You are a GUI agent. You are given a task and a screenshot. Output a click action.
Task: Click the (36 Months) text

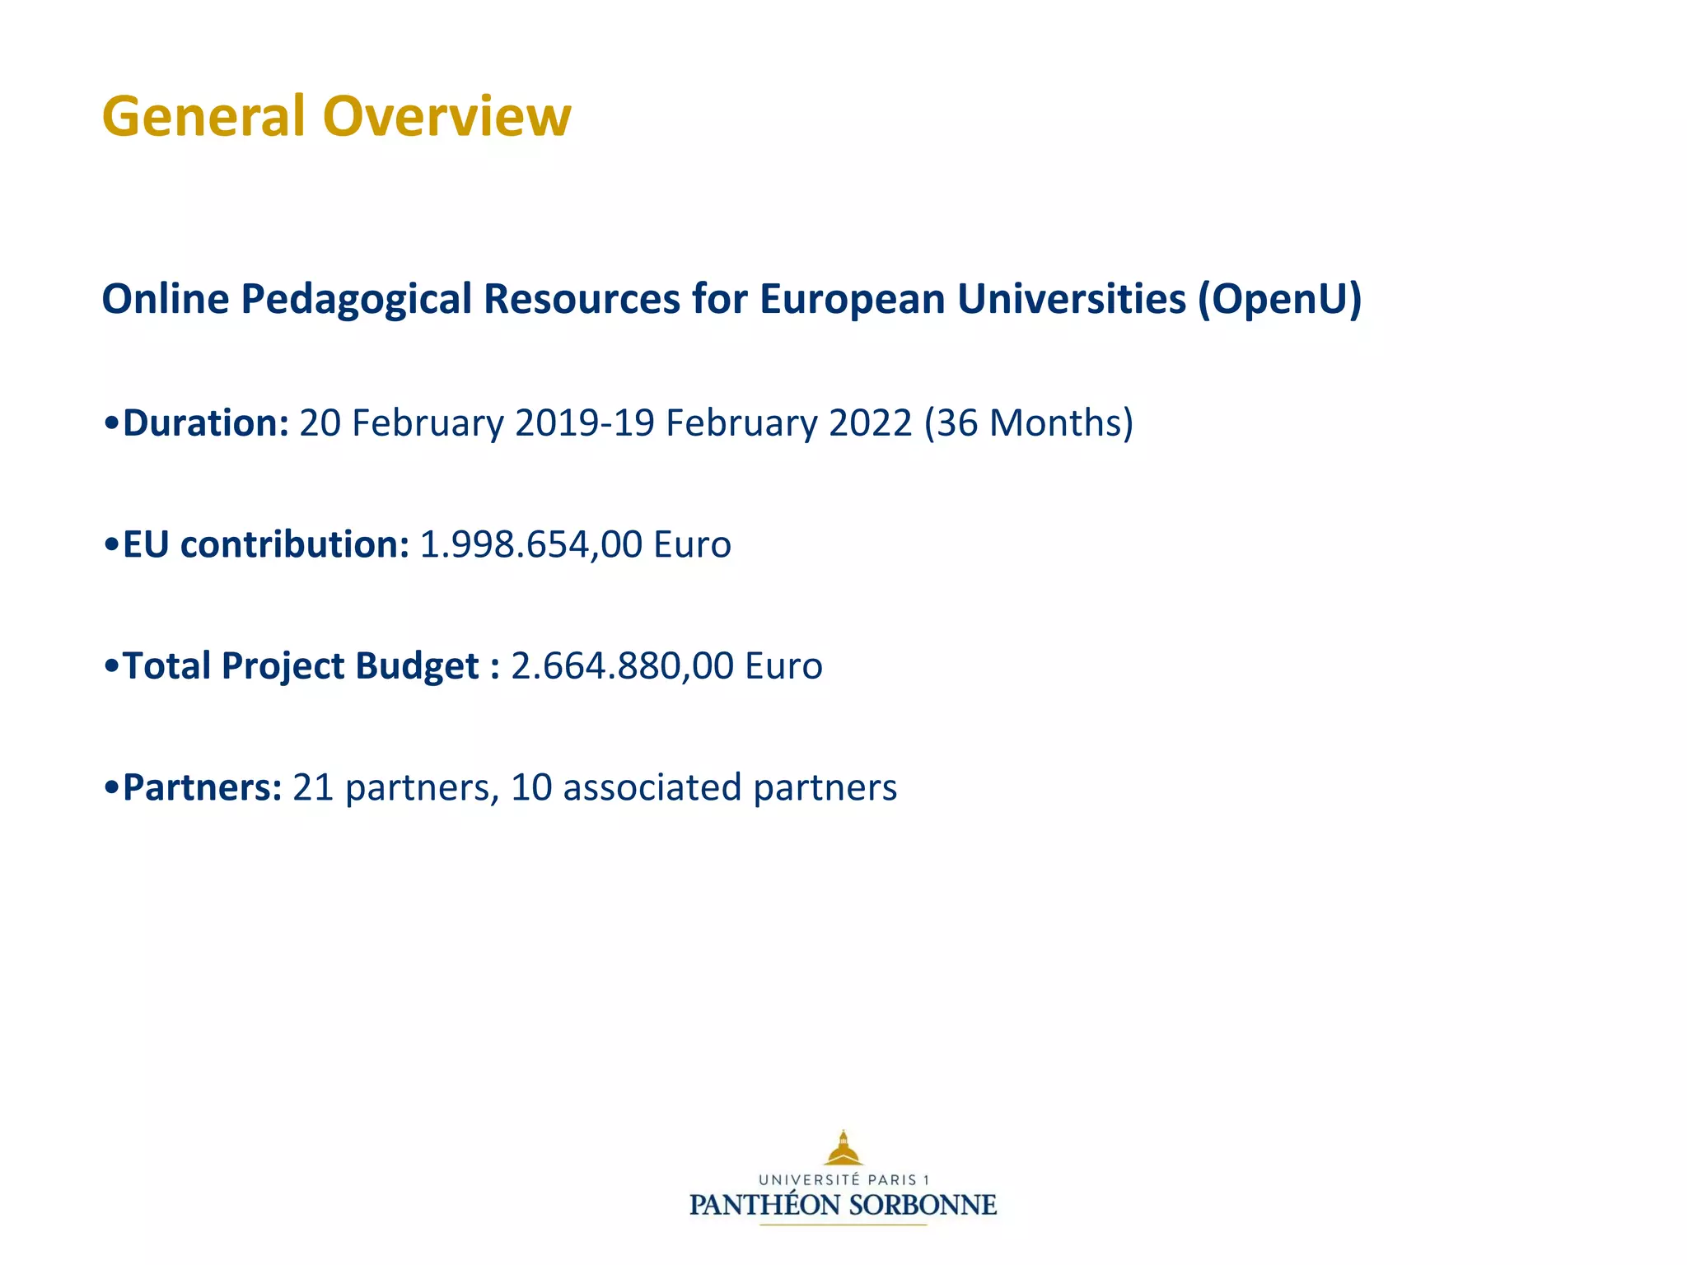[1028, 422]
